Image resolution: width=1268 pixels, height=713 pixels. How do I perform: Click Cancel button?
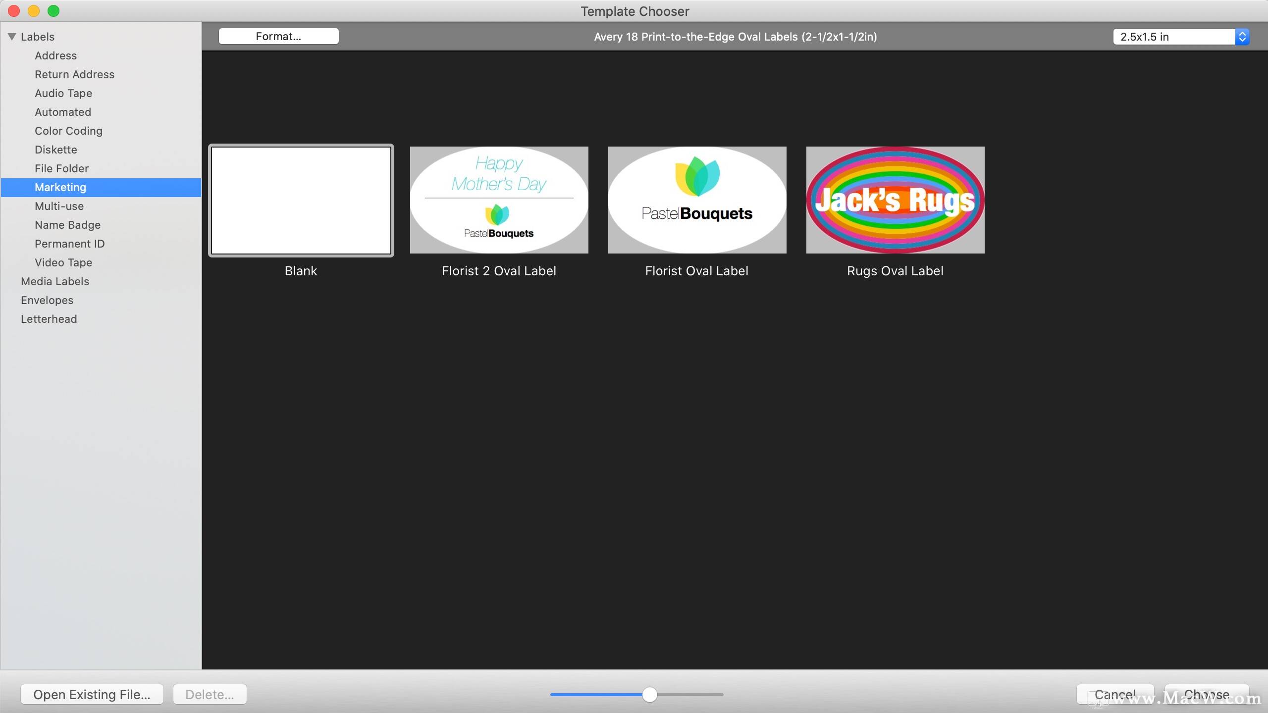click(x=1115, y=695)
